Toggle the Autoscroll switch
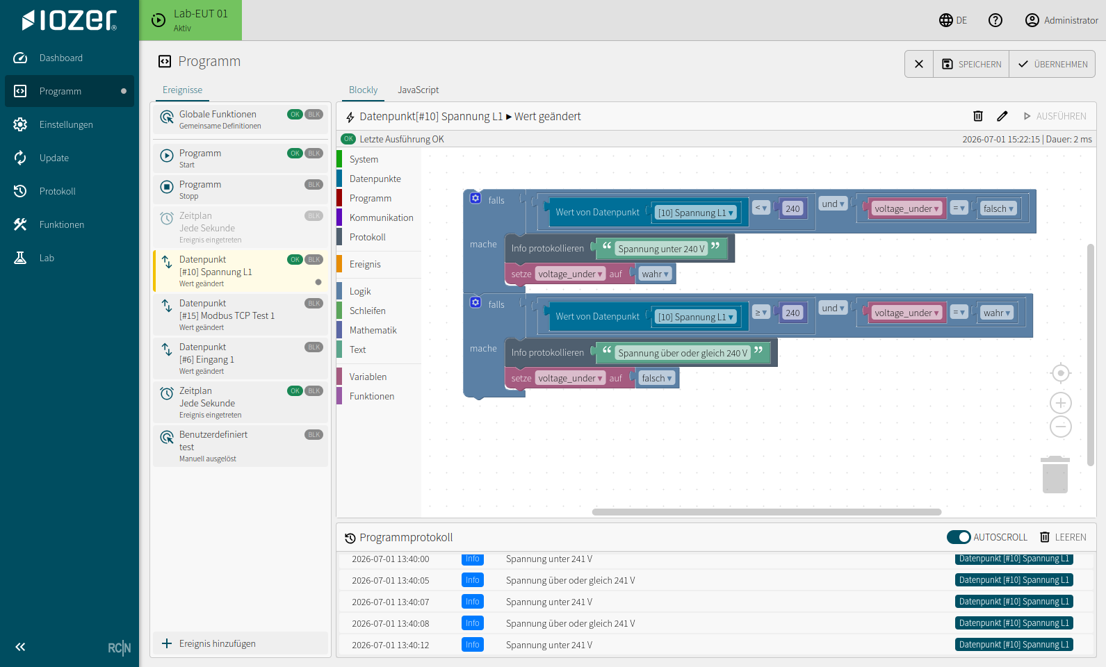Image resolution: width=1106 pixels, height=667 pixels. pos(959,537)
